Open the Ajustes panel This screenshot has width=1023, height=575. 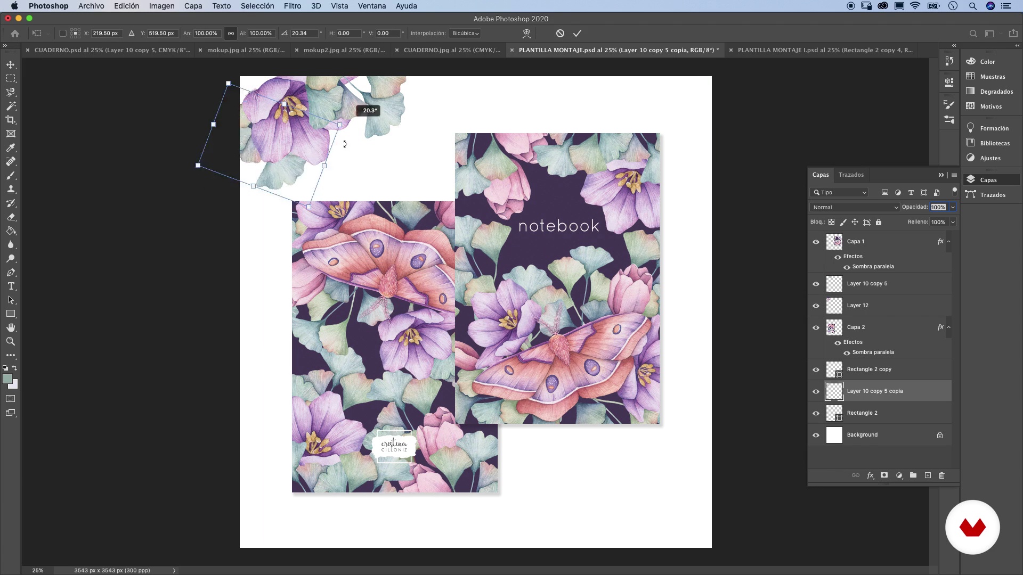click(992, 158)
